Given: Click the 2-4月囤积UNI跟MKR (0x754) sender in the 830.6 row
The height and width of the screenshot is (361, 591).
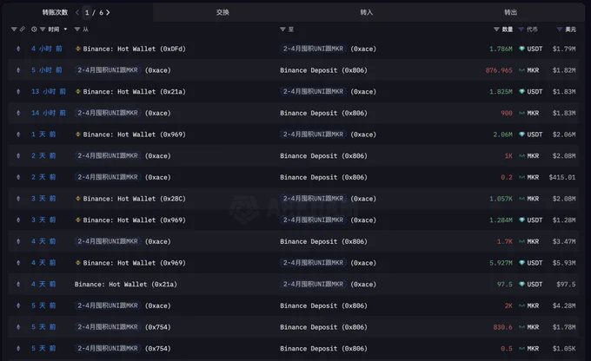Looking at the screenshot, I should [x=123, y=327].
